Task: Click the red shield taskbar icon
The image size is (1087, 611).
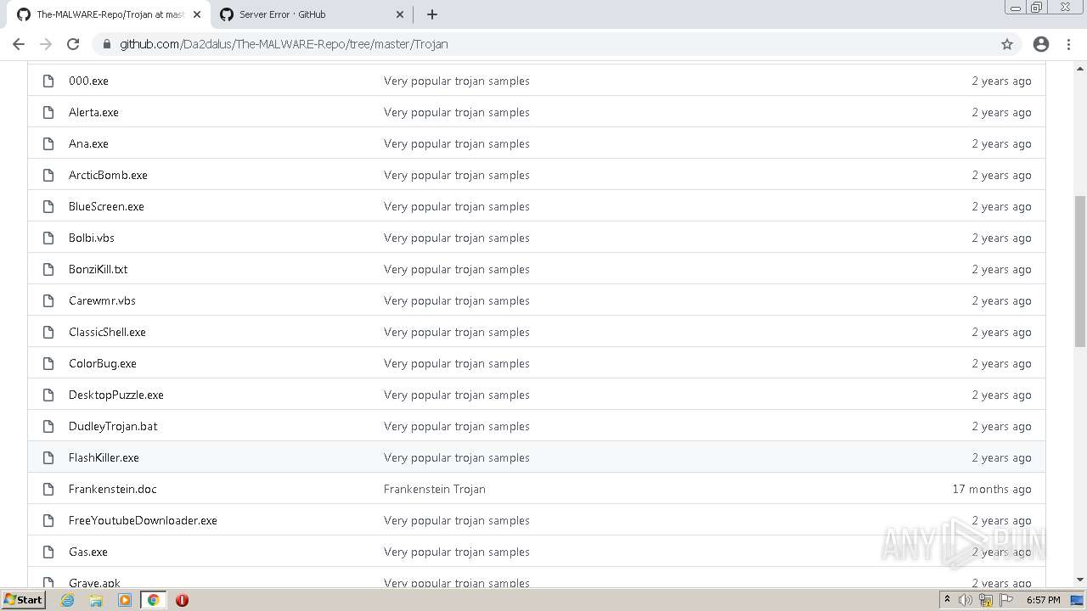Action: (x=182, y=600)
